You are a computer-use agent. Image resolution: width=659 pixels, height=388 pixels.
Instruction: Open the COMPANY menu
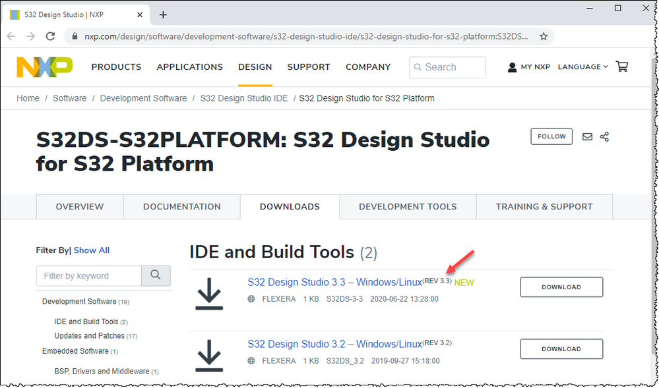(368, 67)
